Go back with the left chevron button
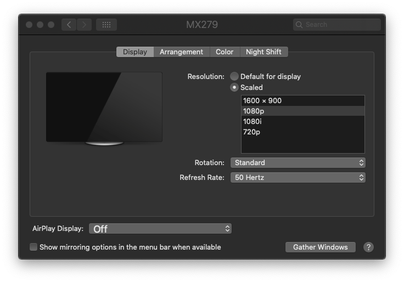 tap(69, 25)
